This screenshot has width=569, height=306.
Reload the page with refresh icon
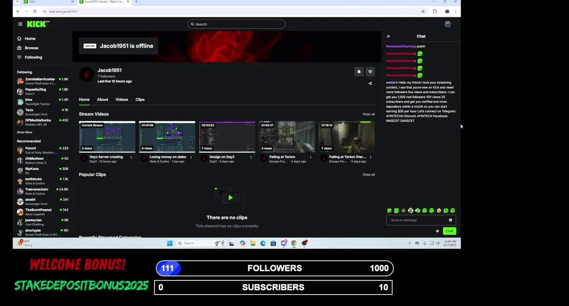point(34,11)
